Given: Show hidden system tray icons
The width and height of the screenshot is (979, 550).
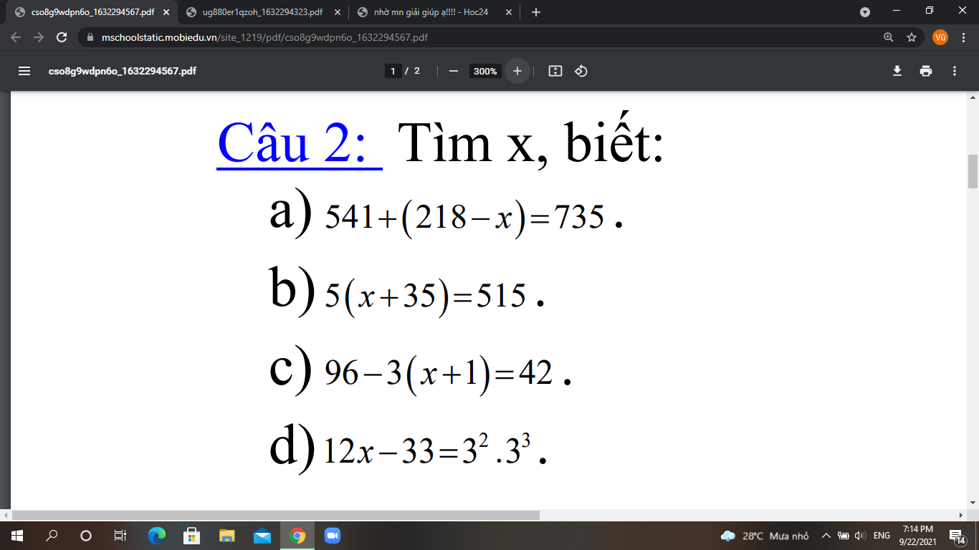Looking at the screenshot, I should (x=826, y=536).
